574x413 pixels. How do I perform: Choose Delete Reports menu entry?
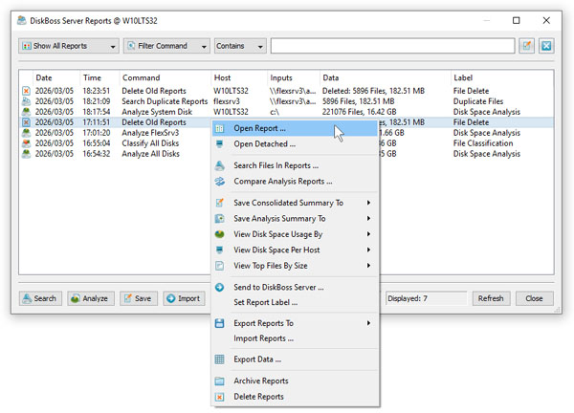tap(295, 397)
